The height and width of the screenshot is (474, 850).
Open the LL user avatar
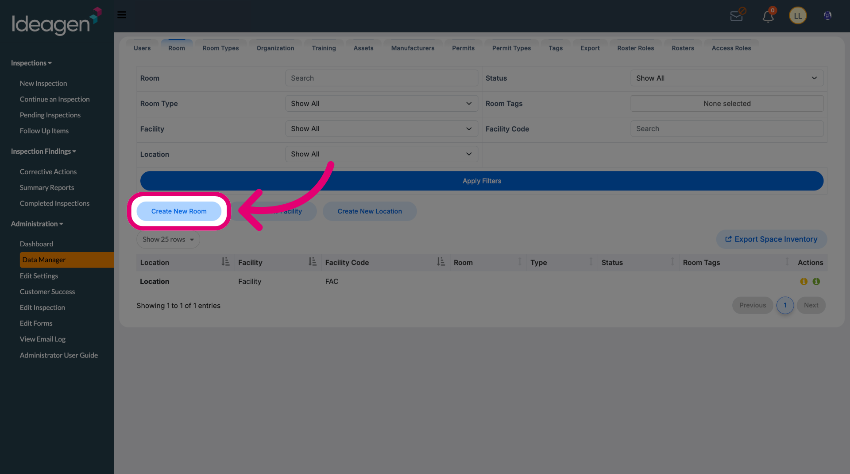798,16
